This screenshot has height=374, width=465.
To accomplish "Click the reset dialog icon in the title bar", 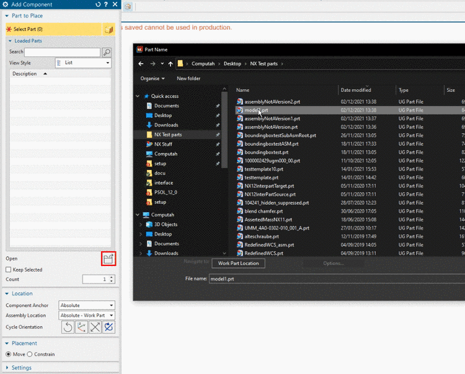I will (x=98, y=4).
